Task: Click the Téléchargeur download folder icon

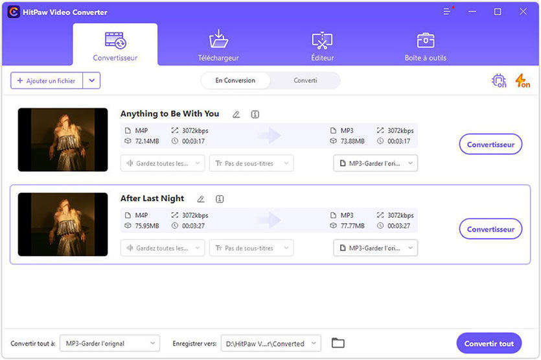Action: point(218,39)
